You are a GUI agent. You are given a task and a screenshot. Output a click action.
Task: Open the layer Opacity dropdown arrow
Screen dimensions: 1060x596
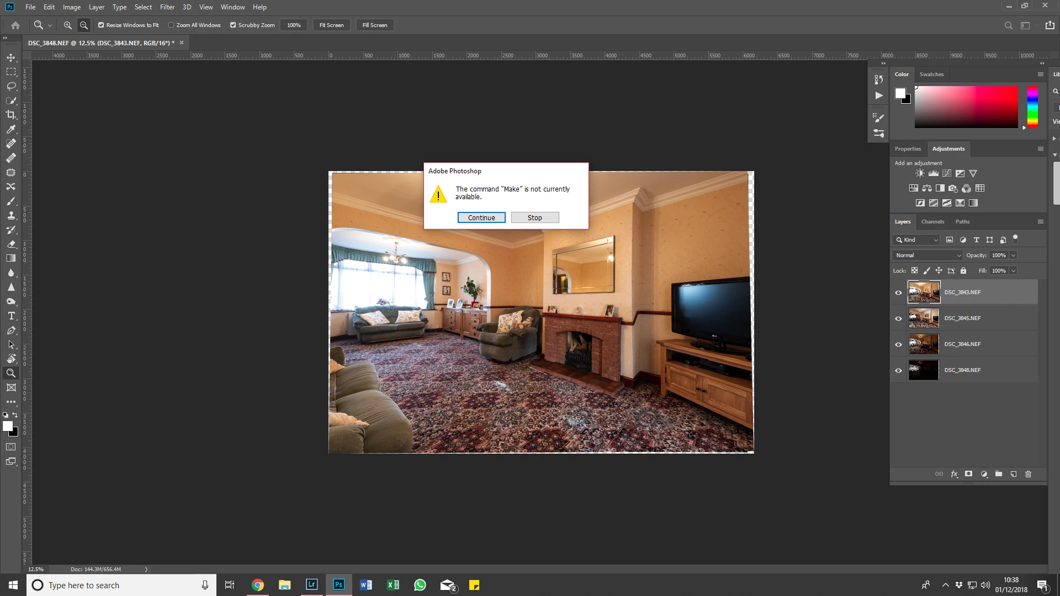click(1013, 256)
